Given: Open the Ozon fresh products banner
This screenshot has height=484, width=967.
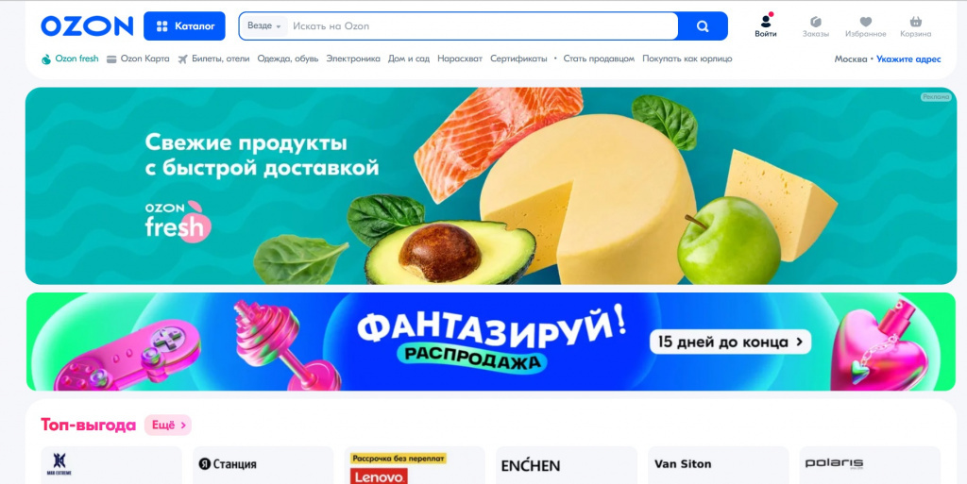Looking at the screenshot, I should 491,186.
